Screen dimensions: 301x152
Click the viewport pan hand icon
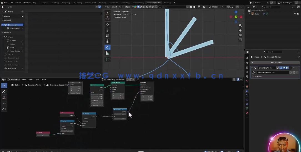click(240, 30)
